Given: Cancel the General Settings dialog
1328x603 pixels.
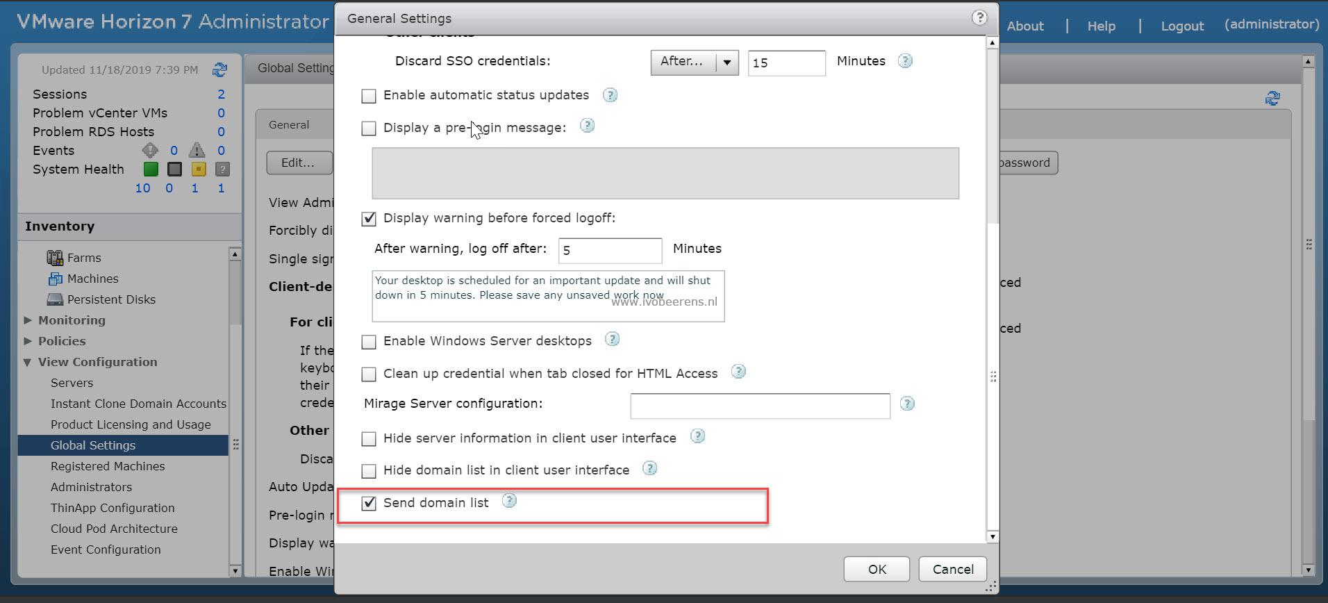Looking at the screenshot, I should tap(952, 569).
